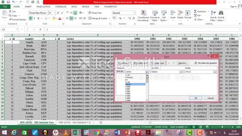This screenshot has width=242, height=136.
Task: Click the Save icon in quick access toolbar
Action: [8, 2]
